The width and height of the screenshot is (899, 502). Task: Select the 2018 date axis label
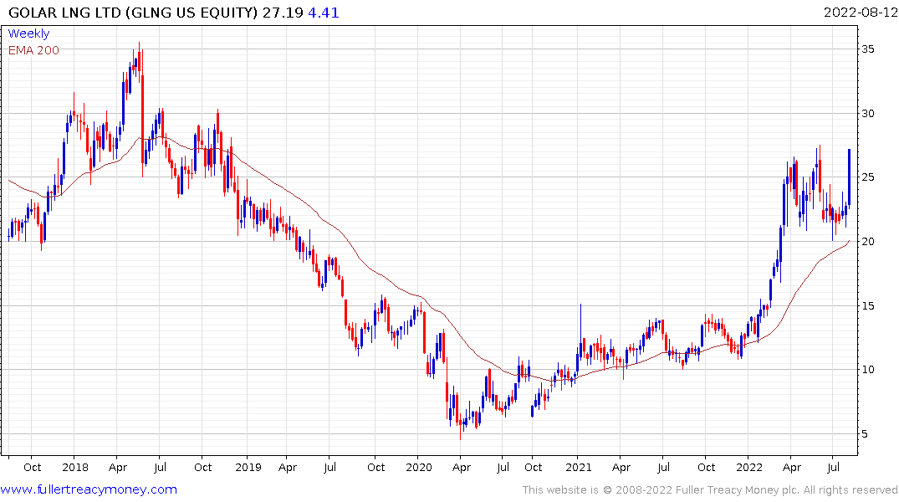[x=75, y=467]
